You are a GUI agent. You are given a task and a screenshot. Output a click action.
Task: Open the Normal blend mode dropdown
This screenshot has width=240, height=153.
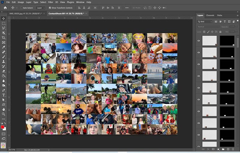pos(208,27)
